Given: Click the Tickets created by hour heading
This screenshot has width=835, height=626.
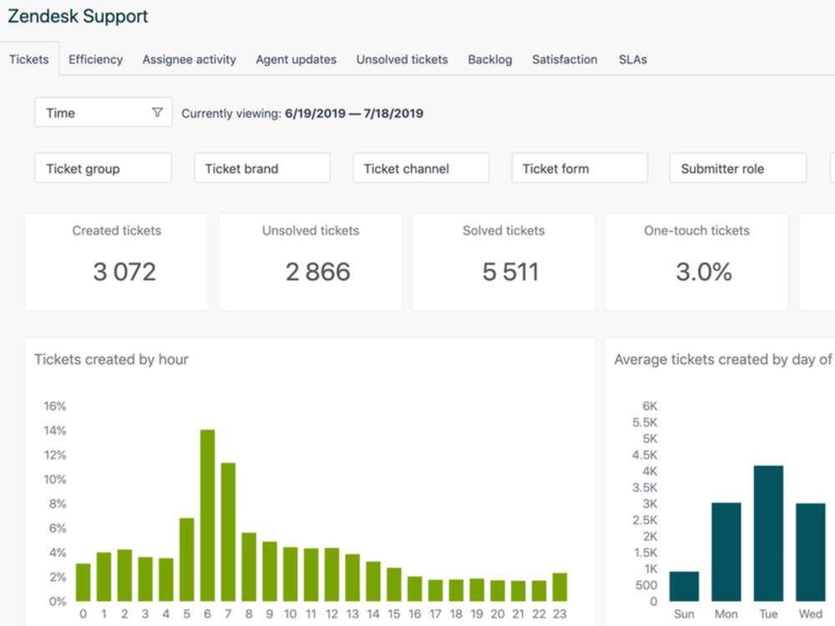Looking at the screenshot, I should pos(111,359).
